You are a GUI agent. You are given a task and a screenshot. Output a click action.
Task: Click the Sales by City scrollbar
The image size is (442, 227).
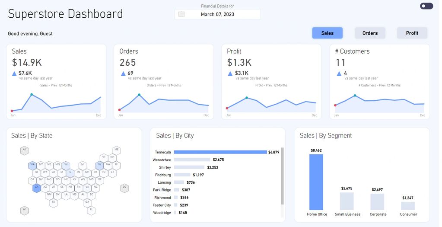coord(283,177)
